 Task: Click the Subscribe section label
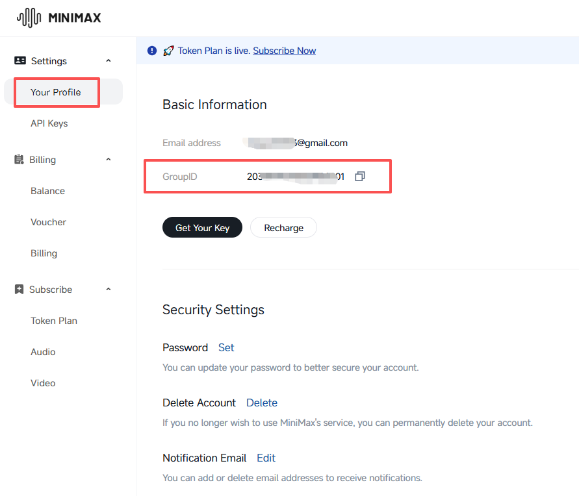pyautogui.click(x=51, y=290)
